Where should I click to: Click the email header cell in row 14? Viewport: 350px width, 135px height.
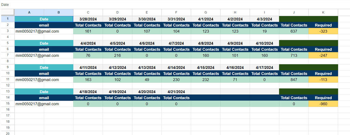pyautogui.click(x=44, y=98)
